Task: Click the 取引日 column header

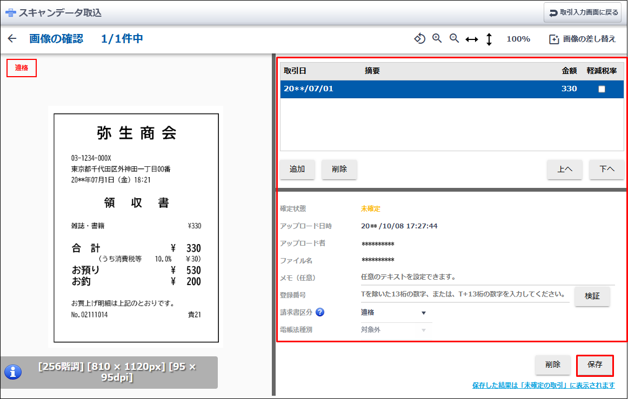Action: click(295, 71)
